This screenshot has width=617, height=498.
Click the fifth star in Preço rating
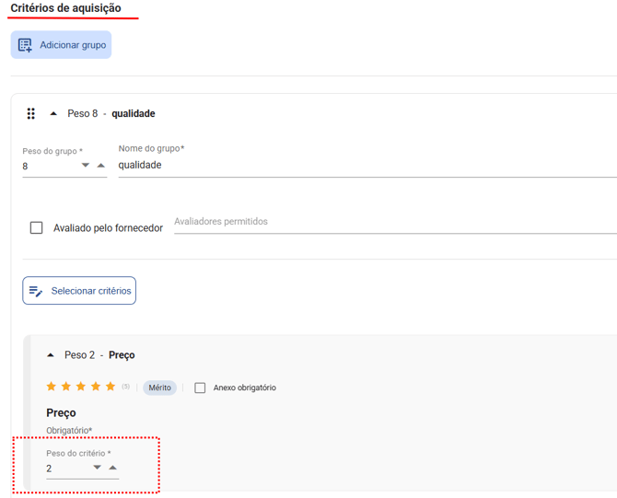point(111,387)
